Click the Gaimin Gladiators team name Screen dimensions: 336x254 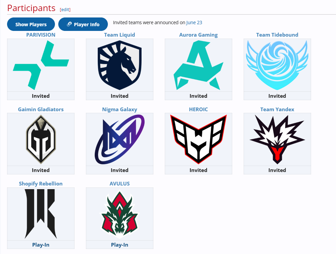coord(41,110)
